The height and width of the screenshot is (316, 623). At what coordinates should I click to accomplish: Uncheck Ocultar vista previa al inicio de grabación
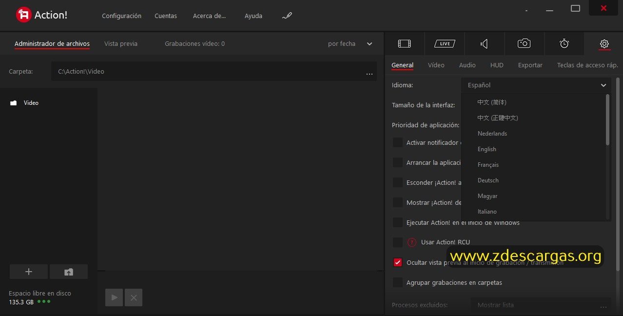click(398, 262)
